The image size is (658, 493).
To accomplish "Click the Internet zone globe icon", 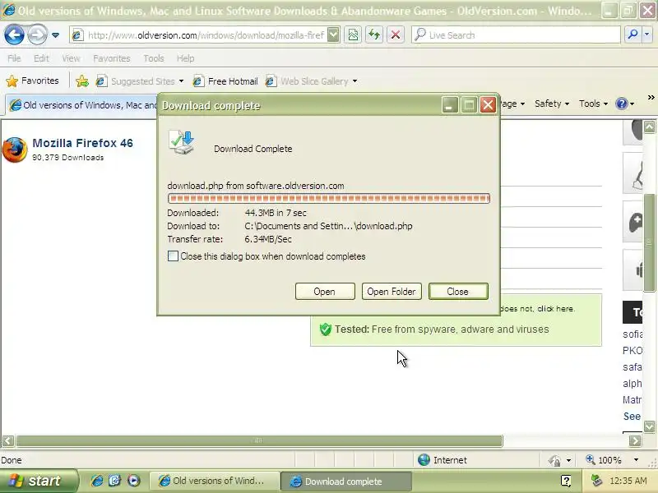I will pos(424,460).
